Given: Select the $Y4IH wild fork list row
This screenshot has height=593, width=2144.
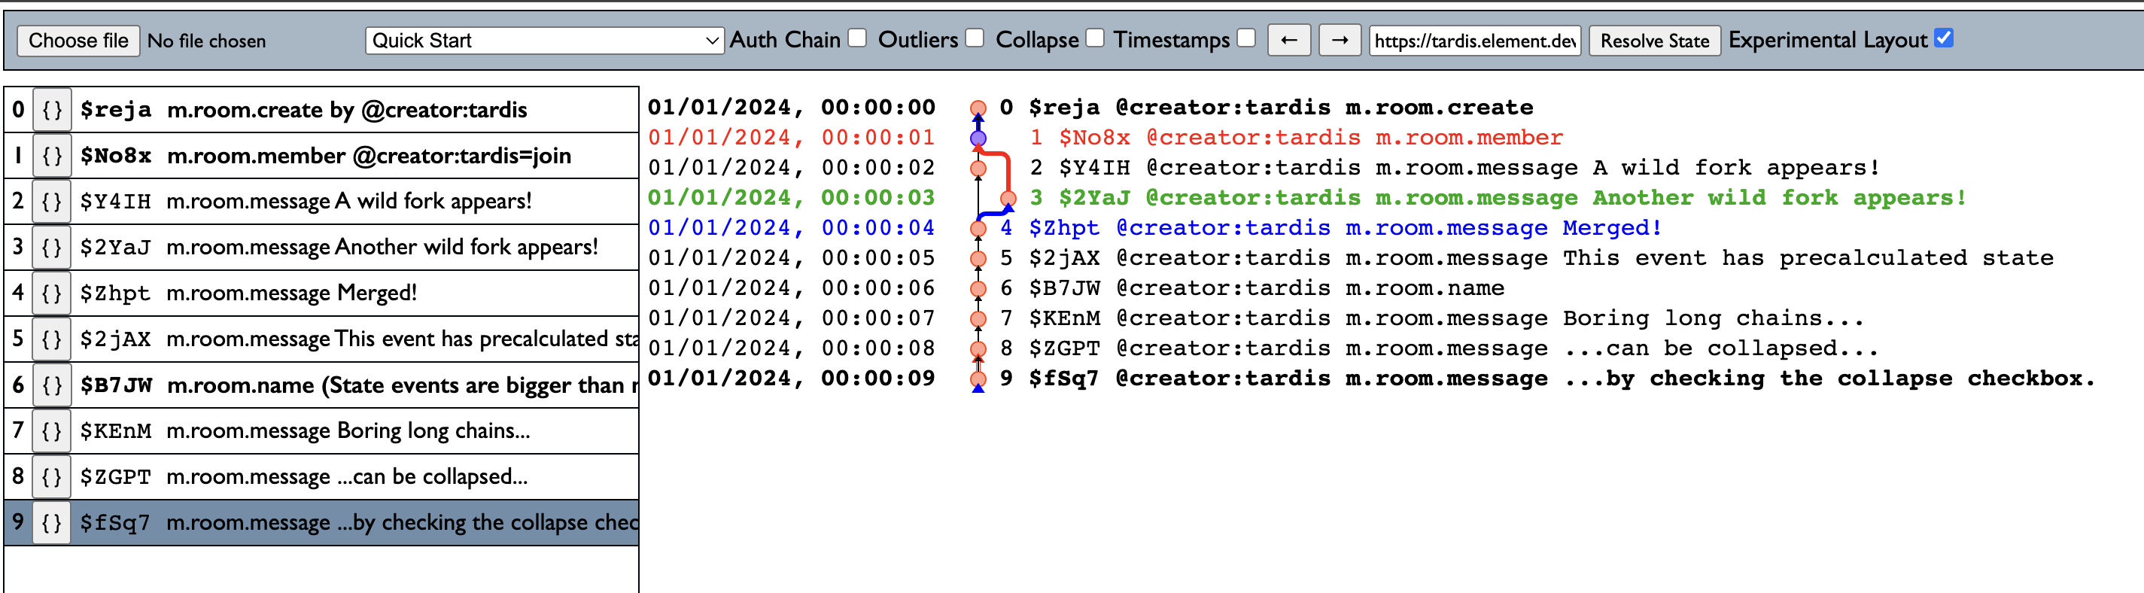Looking at the screenshot, I should point(350,202).
